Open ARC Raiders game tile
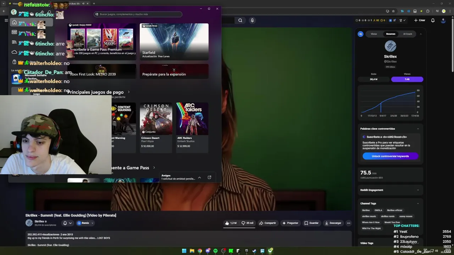The height and width of the screenshot is (255, 454). pos(192,127)
